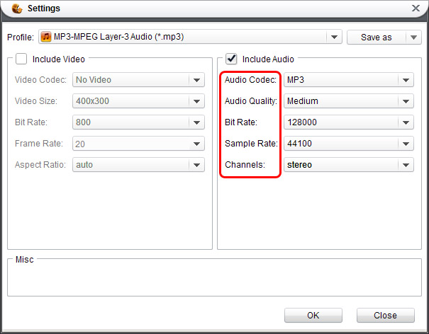
Task: Click the Audio Quality label
Action: coord(251,101)
